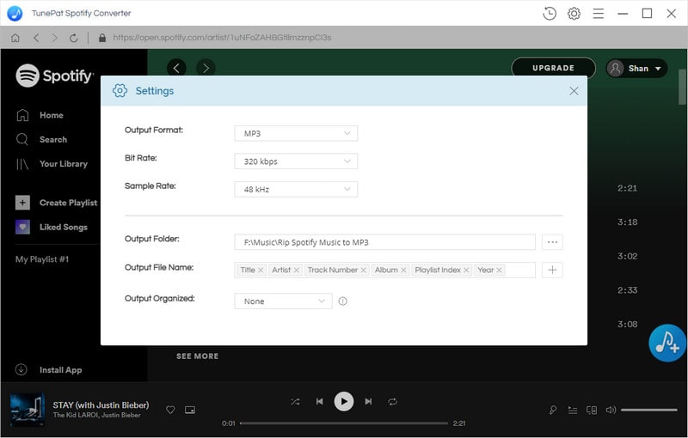The width and height of the screenshot is (688, 438).
Task: Open the Bit Rate 320 kbps dropdown
Action: point(296,161)
